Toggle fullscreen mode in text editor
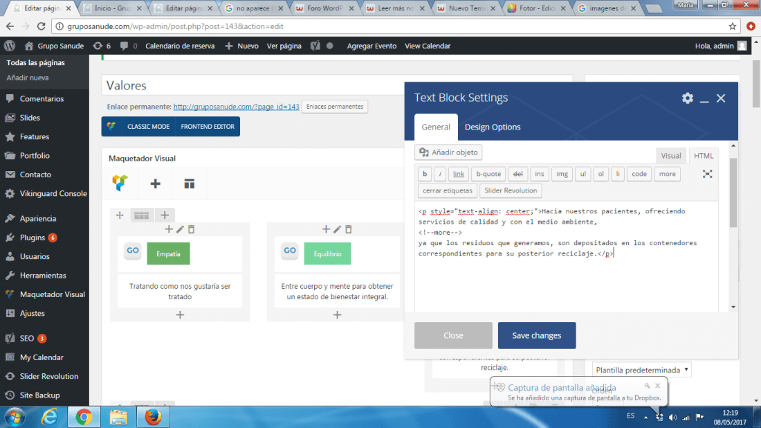Viewport: 761px width, 428px height. pos(707,174)
